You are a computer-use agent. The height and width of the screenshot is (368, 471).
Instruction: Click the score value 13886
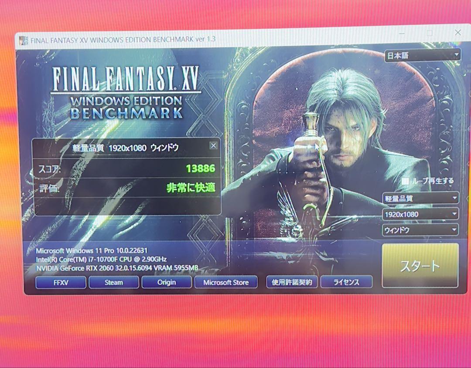200,169
